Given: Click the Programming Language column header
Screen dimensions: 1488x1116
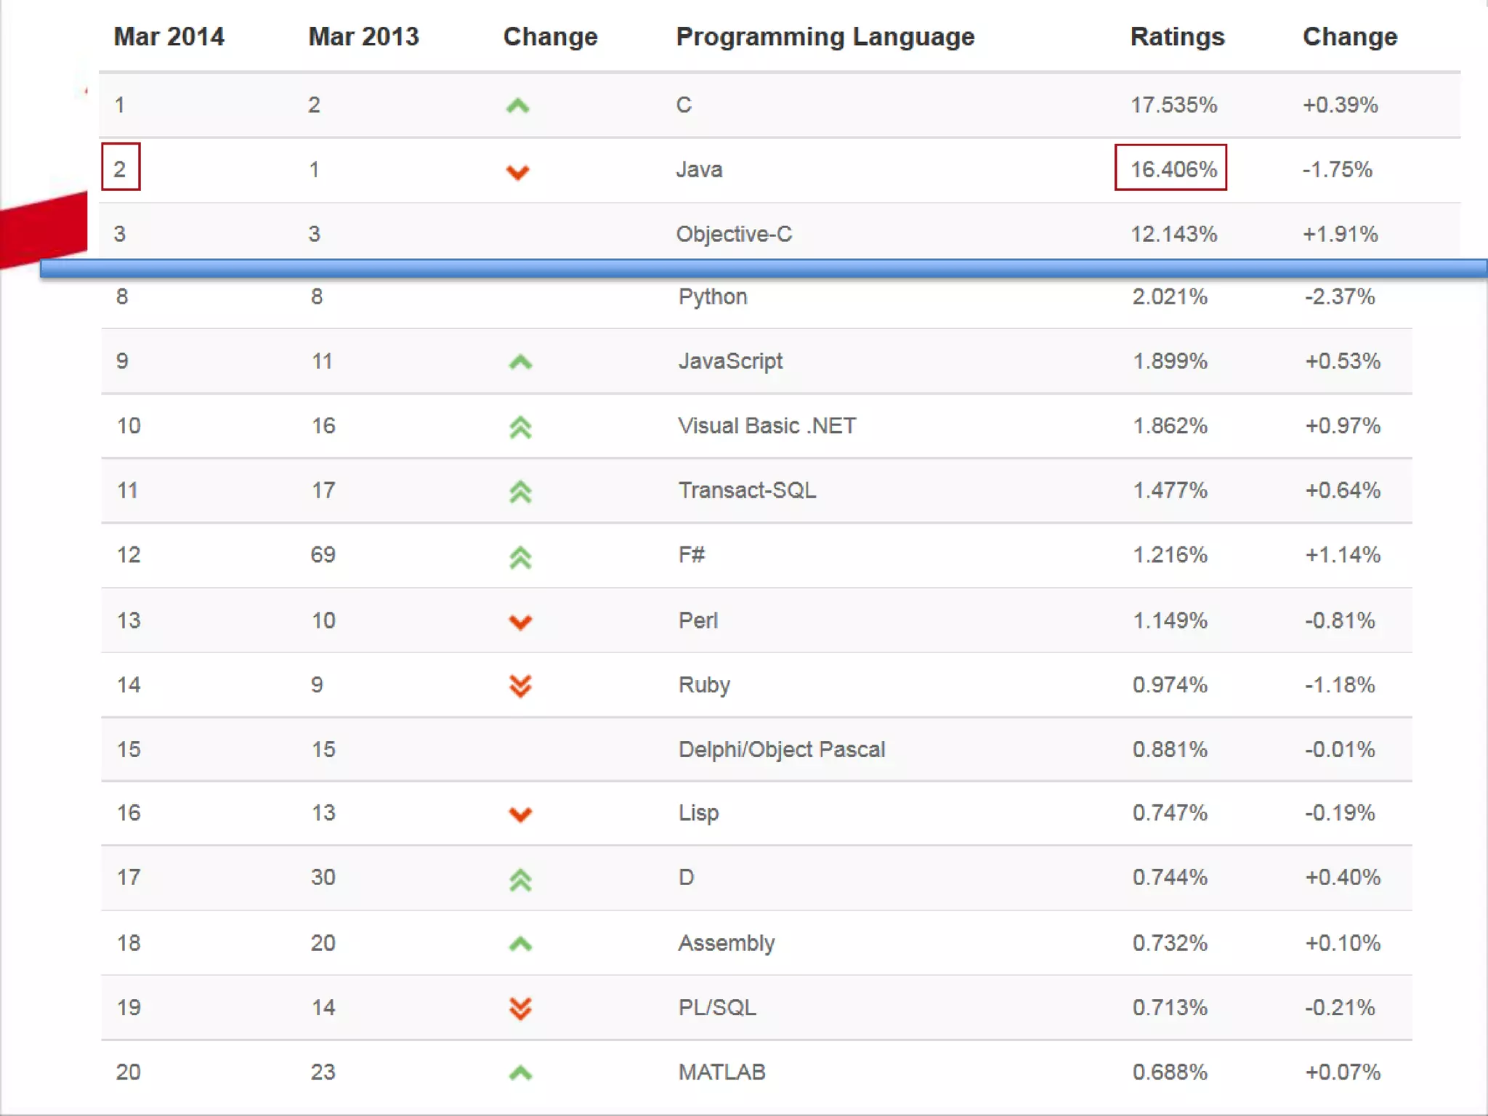Looking at the screenshot, I should pos(825,36).
